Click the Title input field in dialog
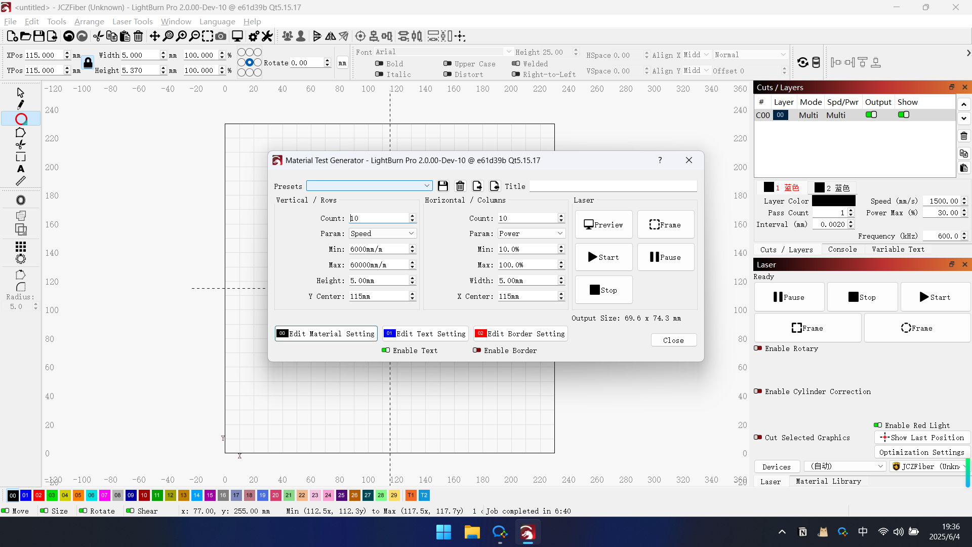 613,186
